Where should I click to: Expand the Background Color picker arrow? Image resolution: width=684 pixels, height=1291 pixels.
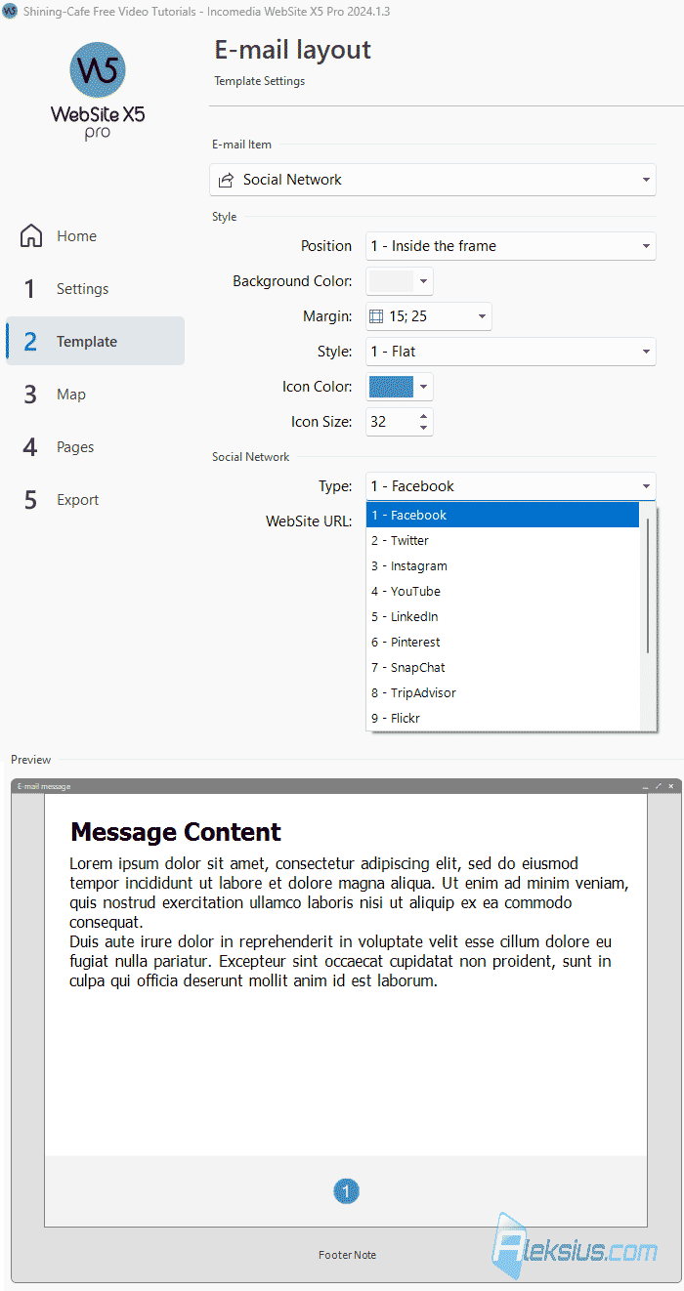pos(423,281)
